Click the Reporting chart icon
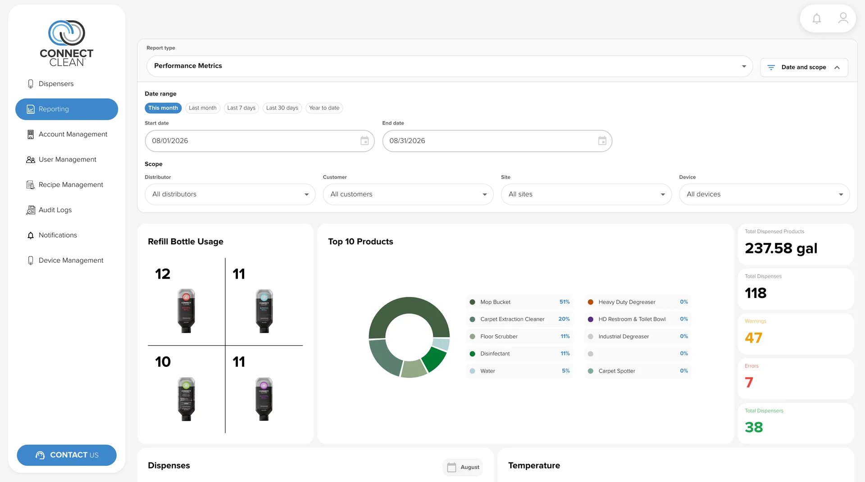This screenshot has height=482, width=865. 31,109
